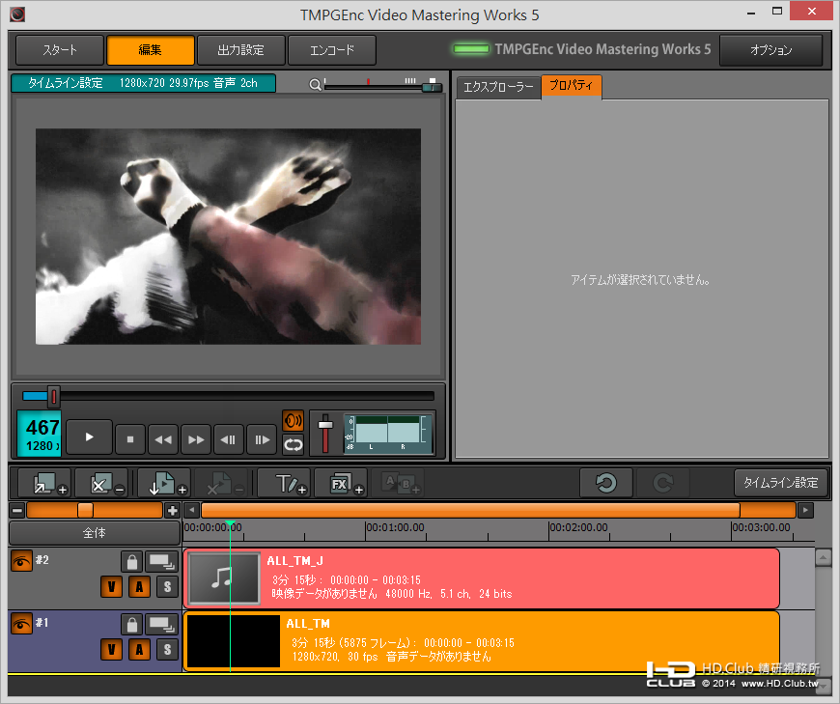Toggle audio preview speaker icon

click(x=294, y=421)
